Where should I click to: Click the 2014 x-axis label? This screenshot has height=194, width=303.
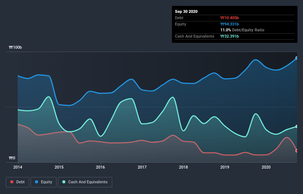[18, 167]
